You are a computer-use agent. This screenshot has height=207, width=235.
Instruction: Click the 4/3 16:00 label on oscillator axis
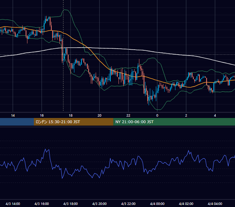click(x=42, y=204)
